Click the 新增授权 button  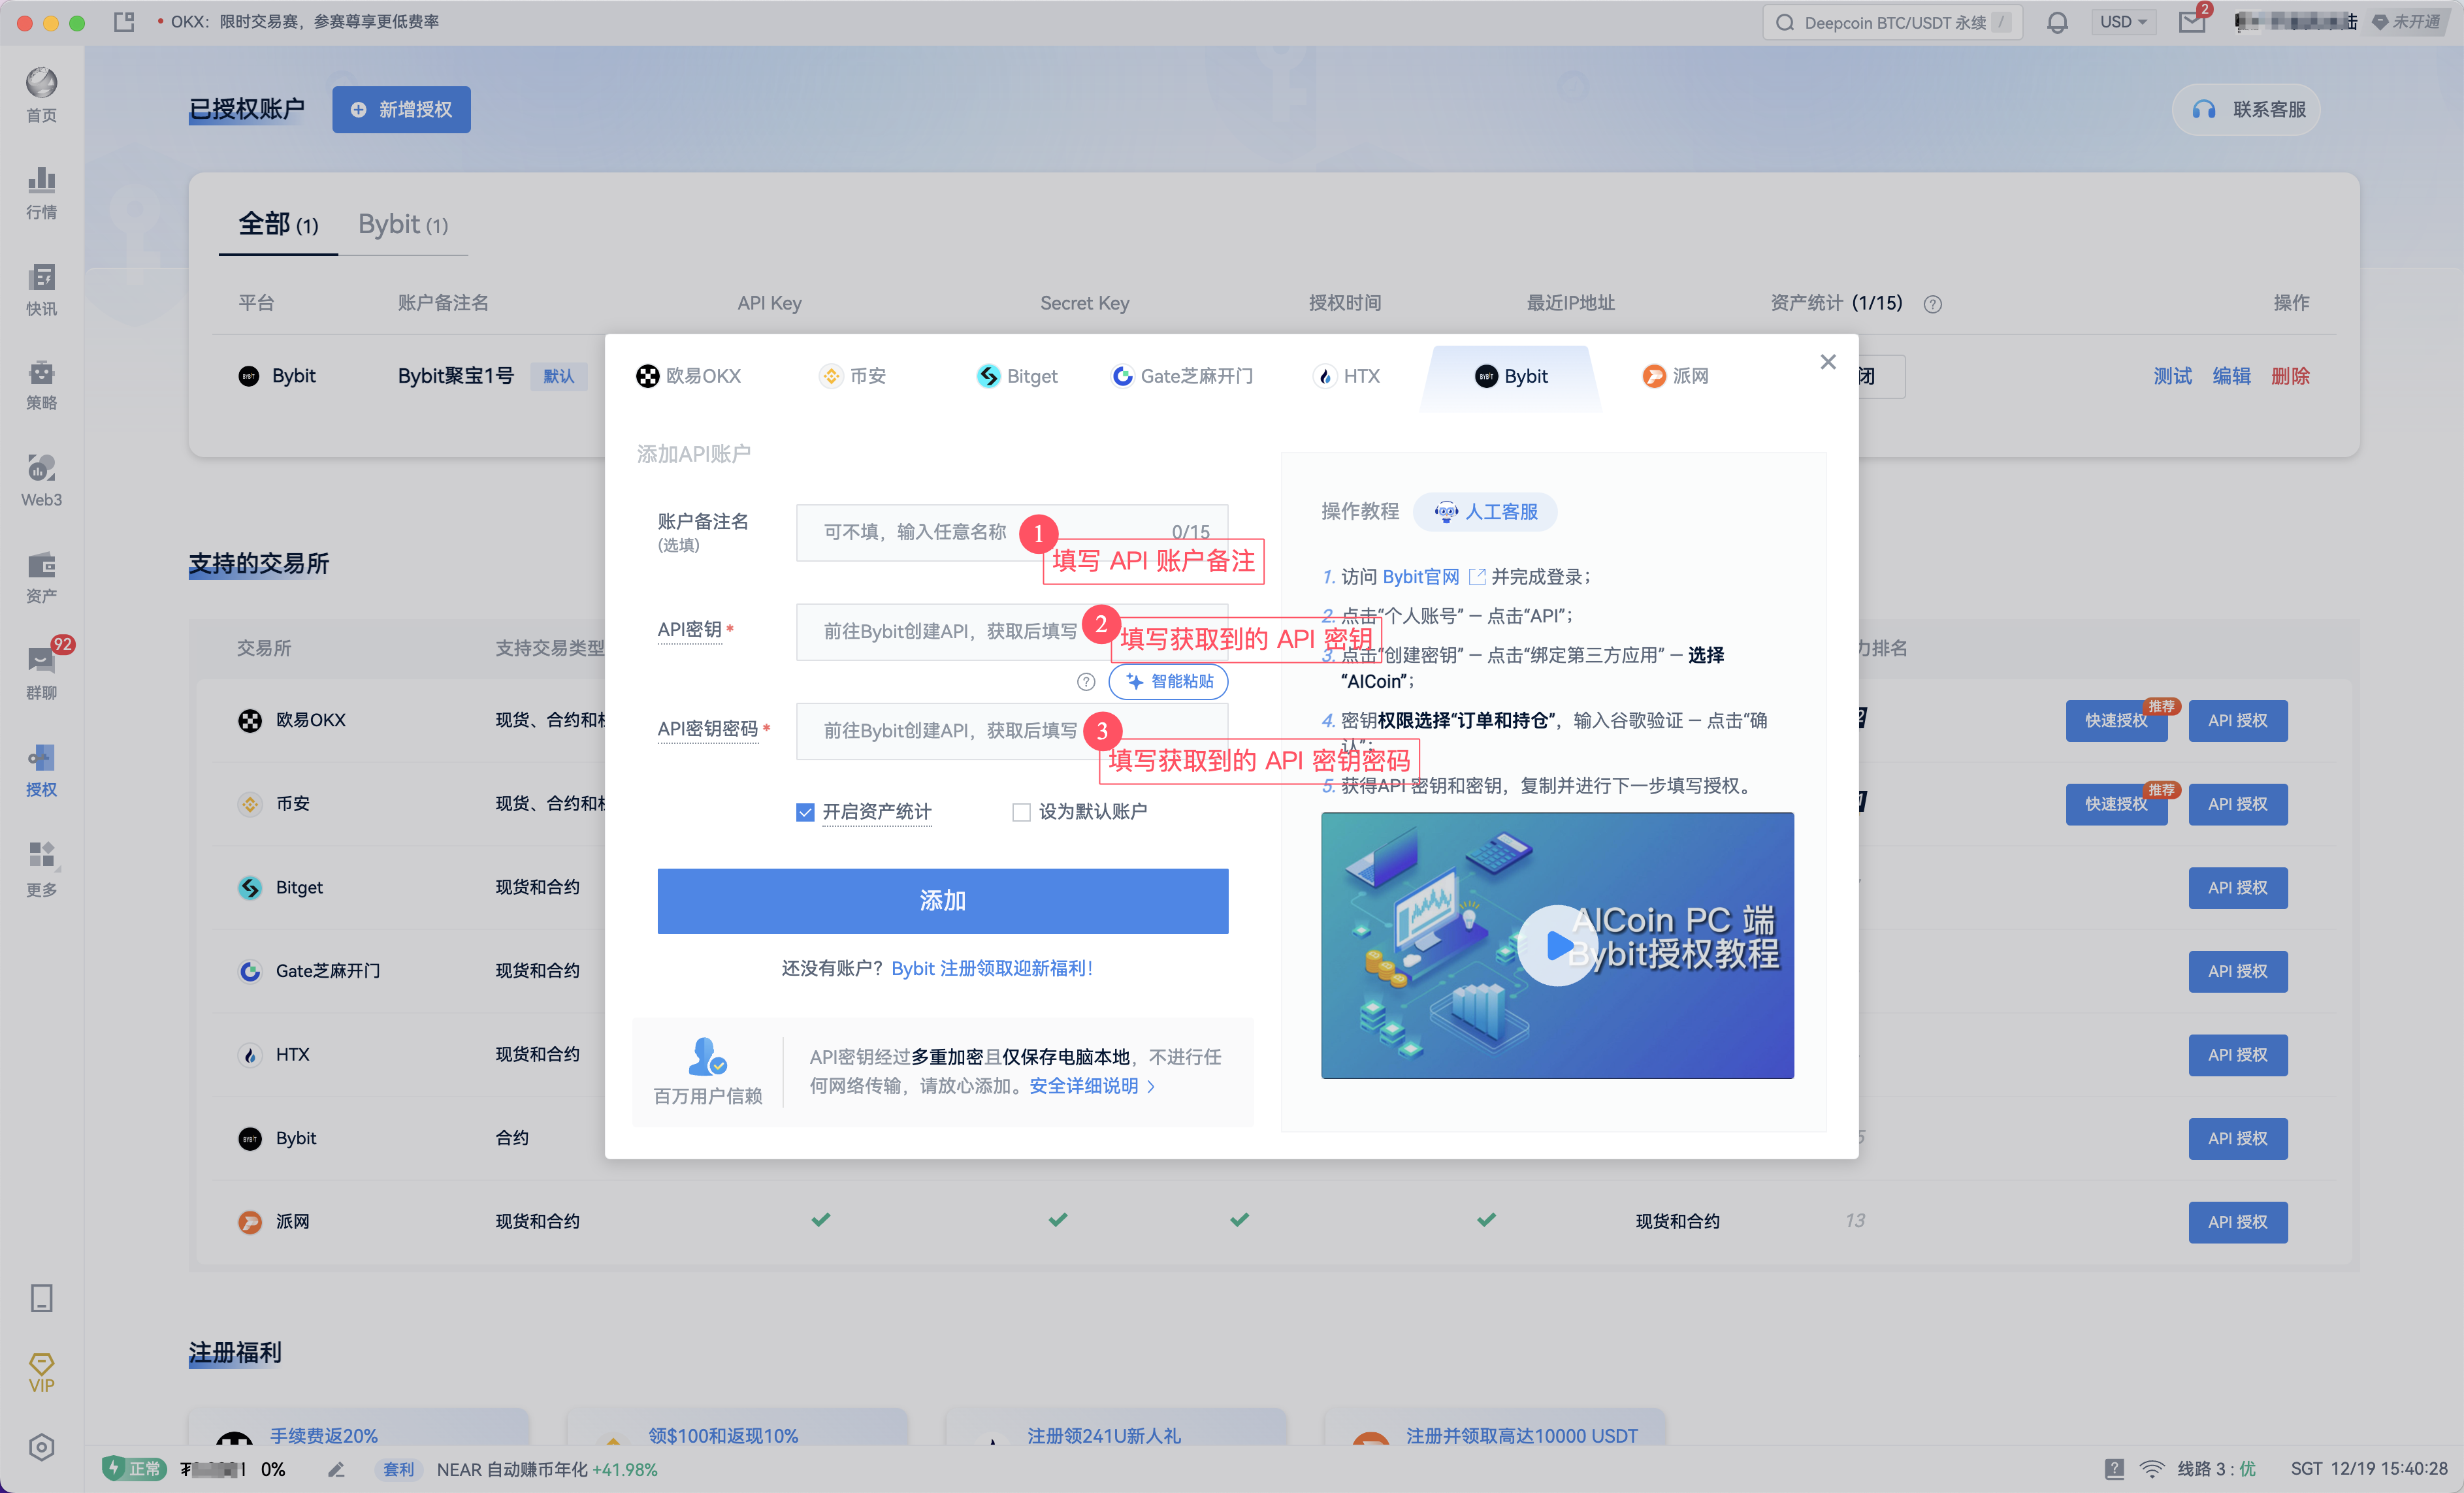click(x=401, y=110)
